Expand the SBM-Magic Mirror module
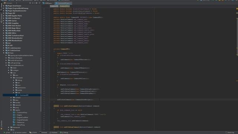Viewport: 238px width, 134px height. (x=4, y=28)
